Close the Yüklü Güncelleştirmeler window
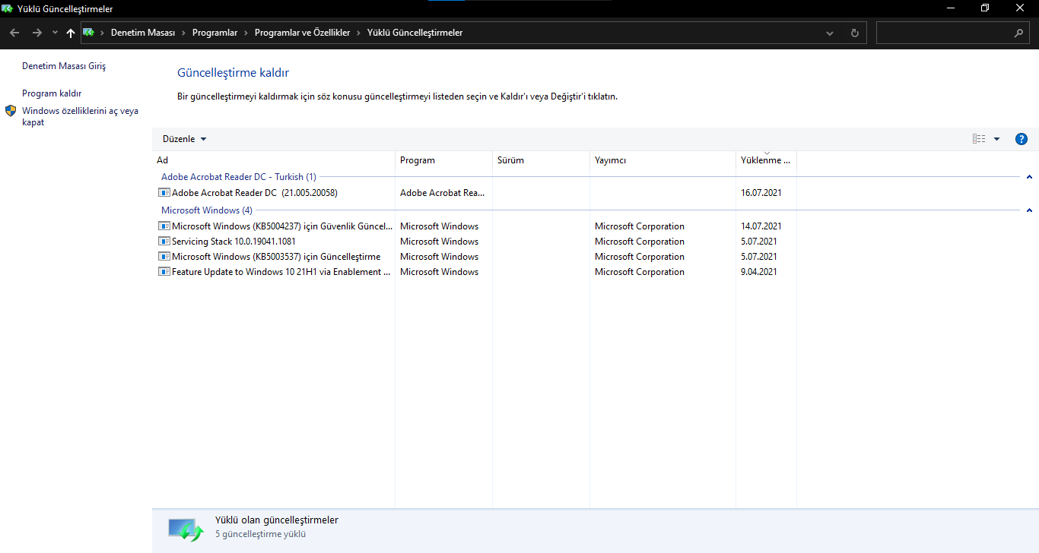The image size is (1039, 553). 1021,8
